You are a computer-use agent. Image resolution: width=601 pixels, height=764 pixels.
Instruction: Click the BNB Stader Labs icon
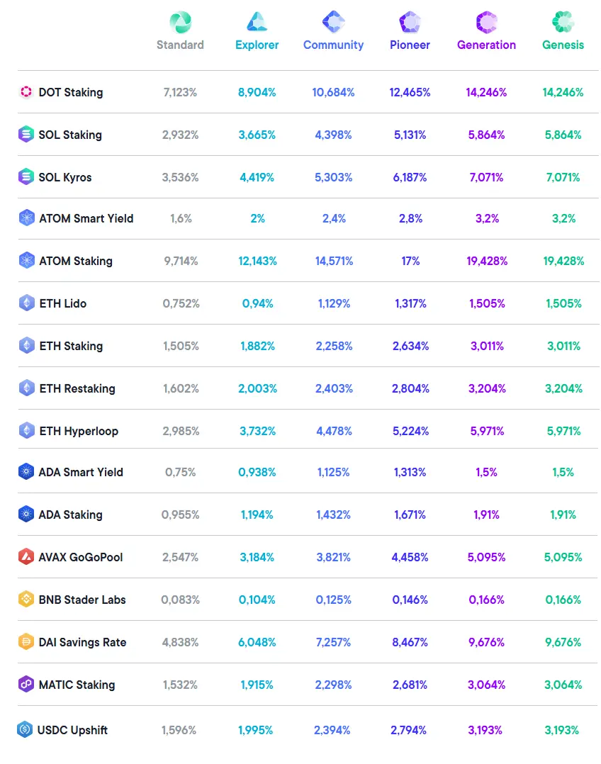pyautogui.click(x=26, y=600)
